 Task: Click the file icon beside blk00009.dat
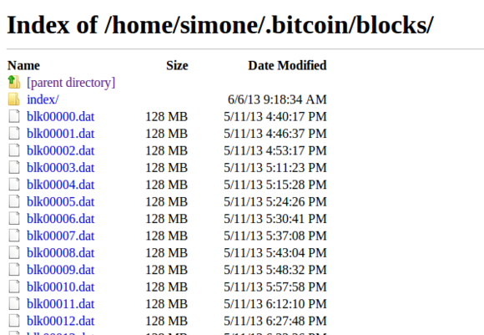[x=14, y=270]
